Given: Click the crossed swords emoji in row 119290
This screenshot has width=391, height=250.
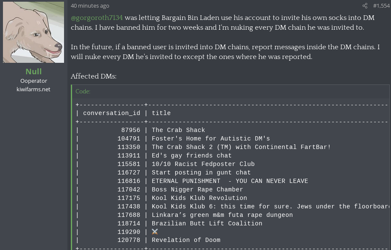Looking at the screenshot, I should [x=155, y=232].
